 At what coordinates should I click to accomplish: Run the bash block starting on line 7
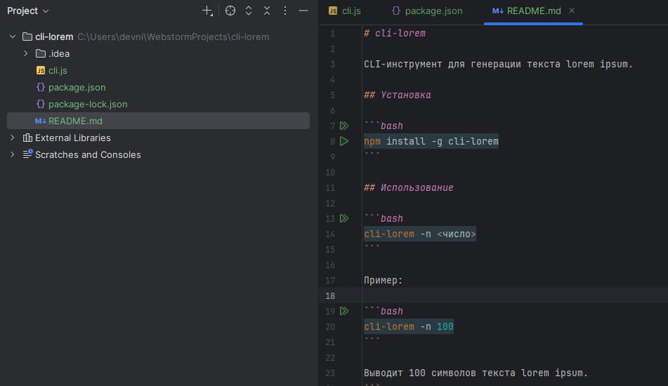point(343,126)
